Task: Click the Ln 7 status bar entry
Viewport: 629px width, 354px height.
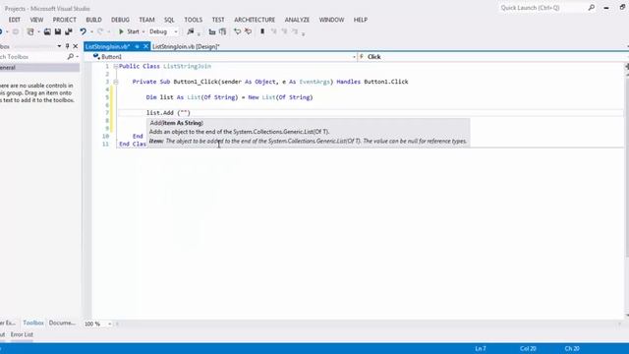Action: [x=481, y=348]
